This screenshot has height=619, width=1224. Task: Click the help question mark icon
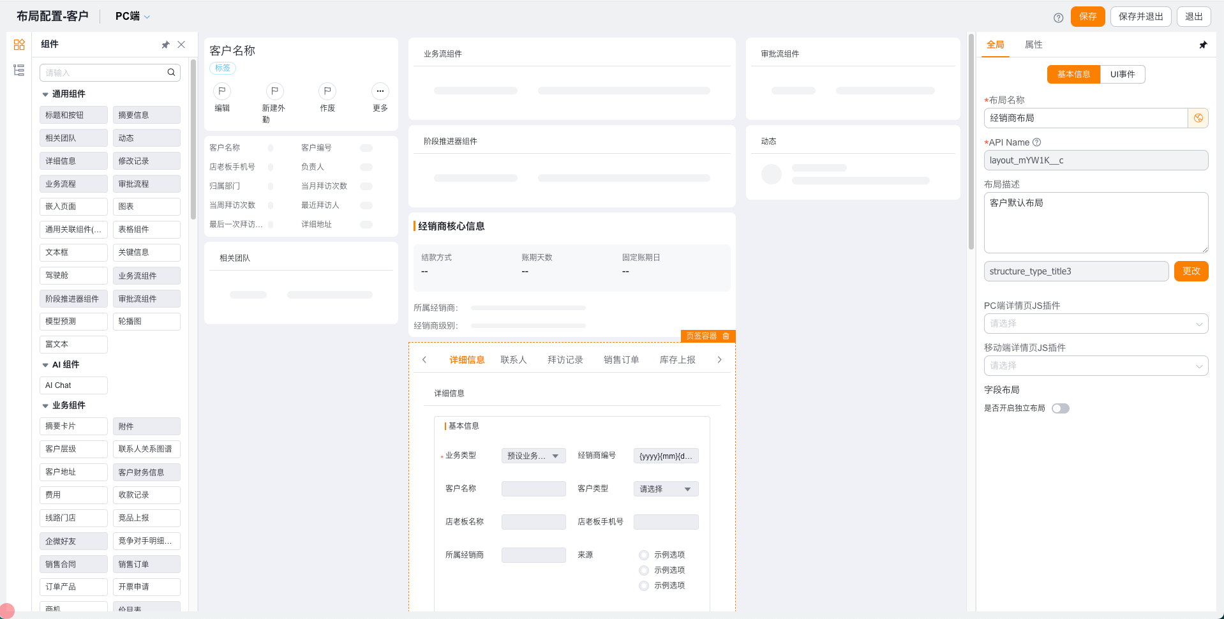pyautogui.click(x=1058, y=17)
